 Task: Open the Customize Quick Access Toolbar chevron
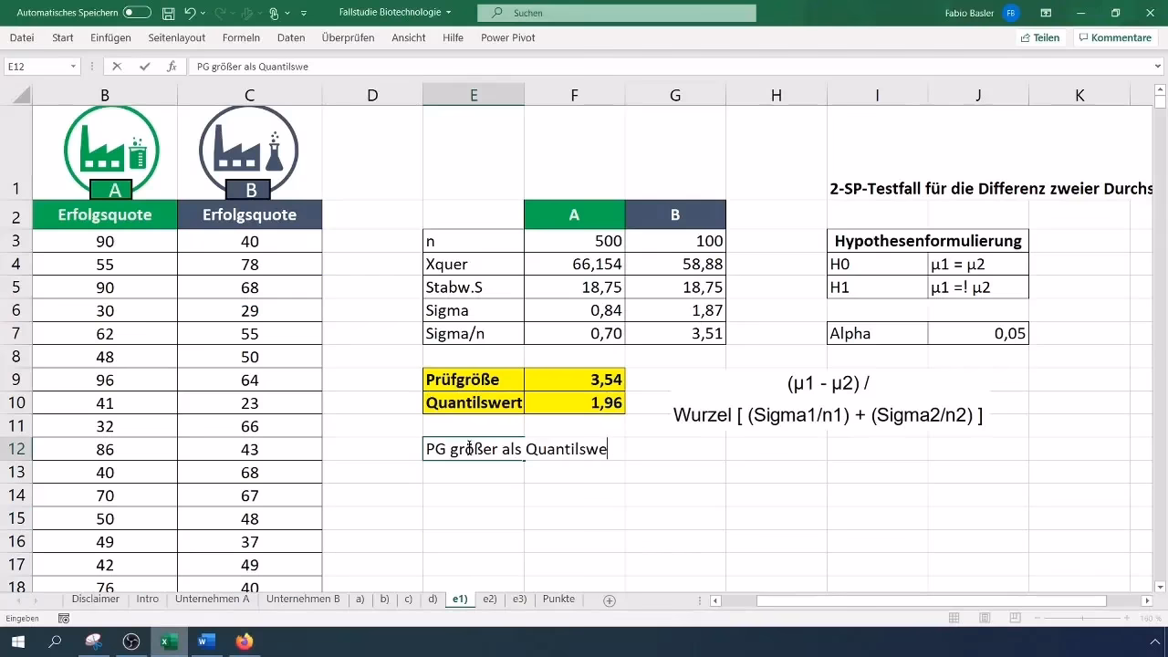305,13
